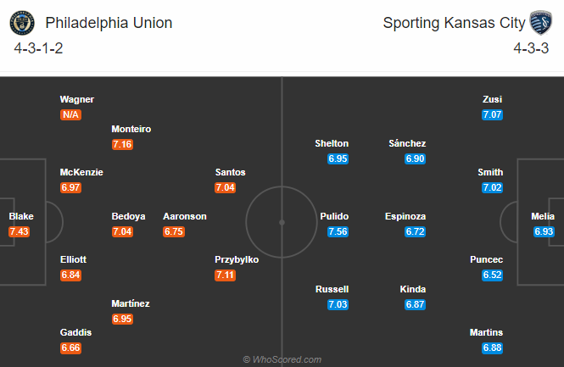Click the WhoScored.com watermark
The height and width of the screenshot is (367, 564).
coord(282,359)
